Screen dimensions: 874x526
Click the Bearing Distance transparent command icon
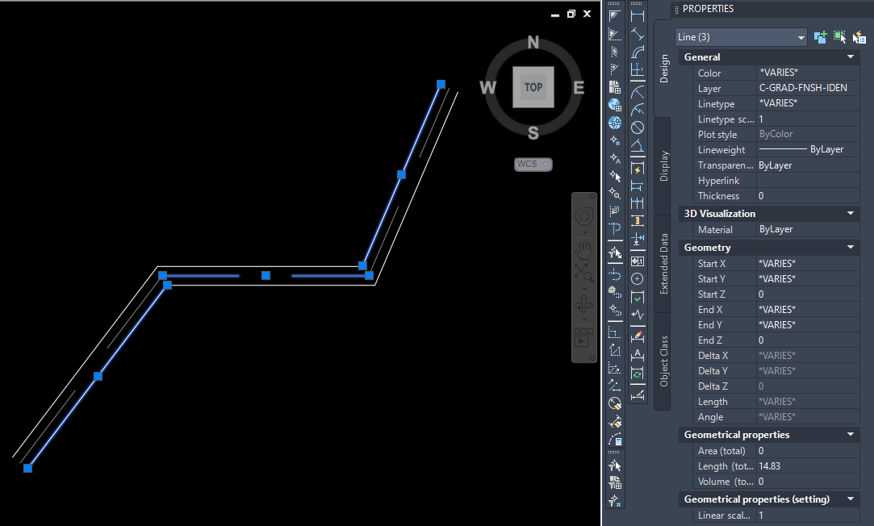tap(614, 34)
